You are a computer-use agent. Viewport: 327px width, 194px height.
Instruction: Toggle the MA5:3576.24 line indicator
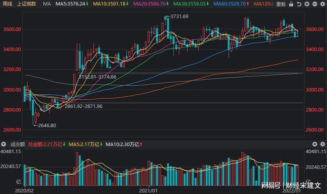72,4
